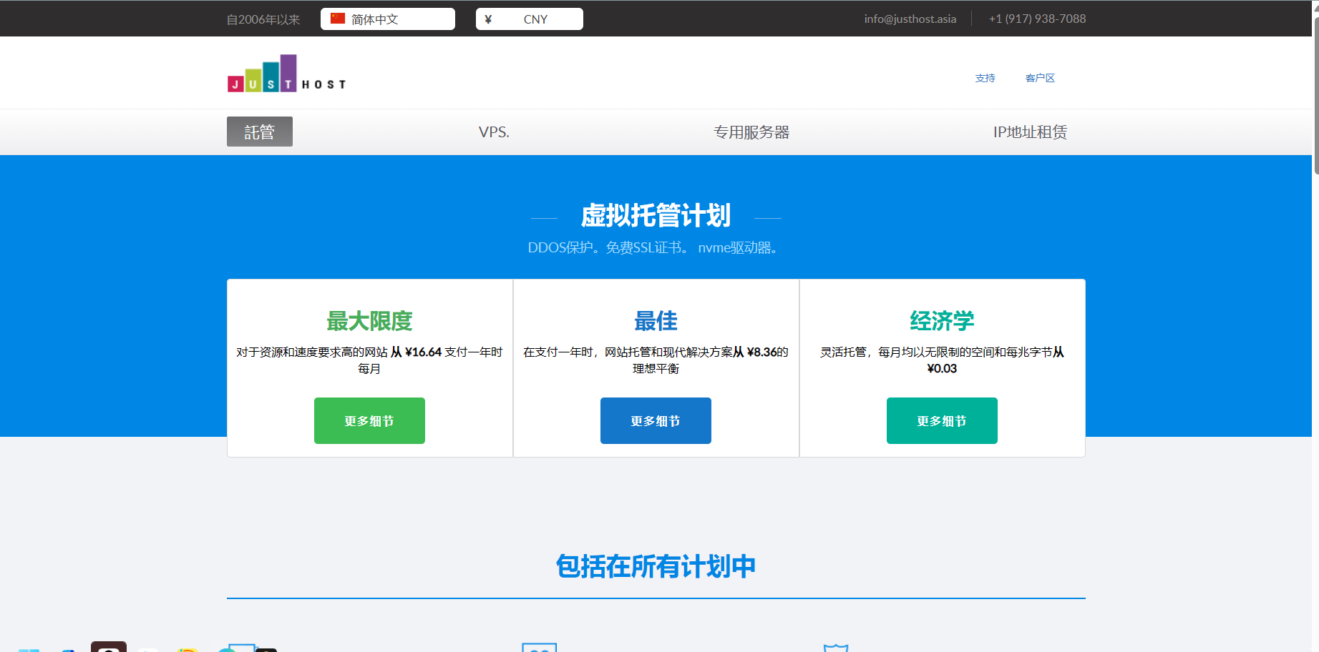Select the 託管 navigation tab
1319x652 pixels.
259,132
